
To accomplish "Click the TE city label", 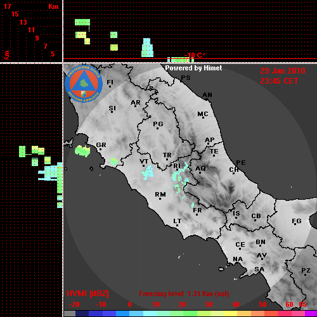I will tap(214, 152).
